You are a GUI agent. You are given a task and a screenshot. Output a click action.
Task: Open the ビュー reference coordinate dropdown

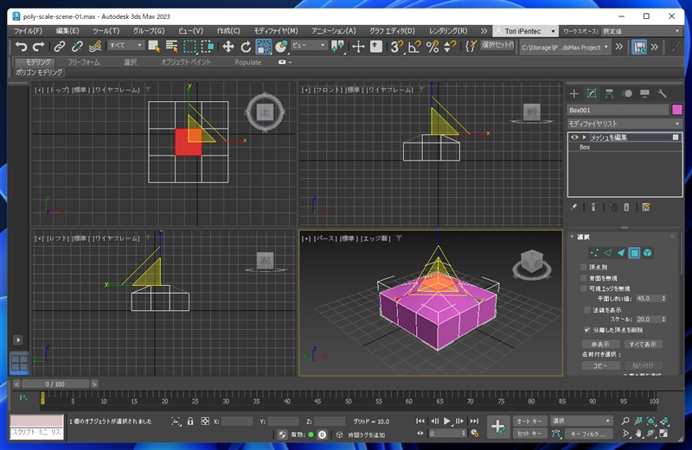[309, 46]
